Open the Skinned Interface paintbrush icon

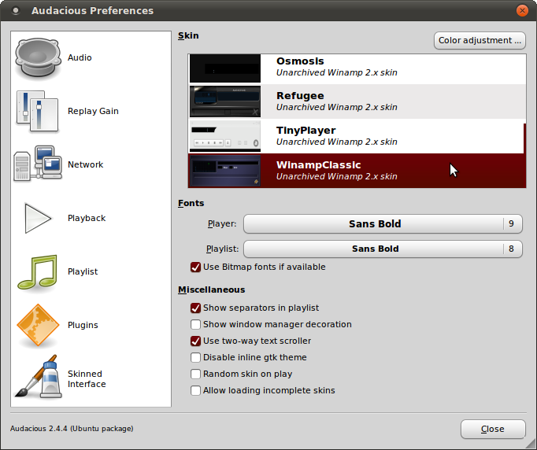click(x=38, y=377)
